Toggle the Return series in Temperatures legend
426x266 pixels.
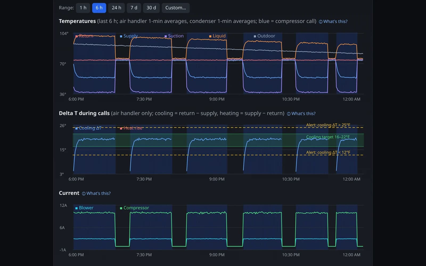click(84, 36)
